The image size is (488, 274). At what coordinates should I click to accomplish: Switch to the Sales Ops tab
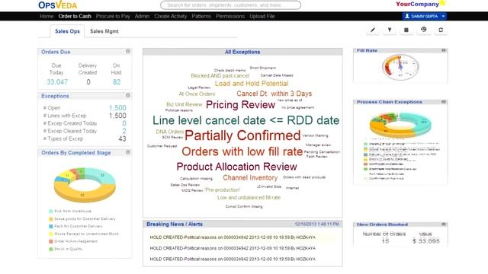coord(67,31)
